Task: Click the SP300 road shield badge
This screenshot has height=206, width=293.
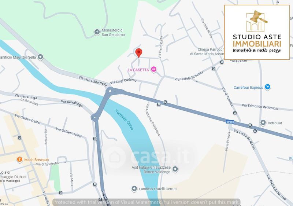Action: tap(230, 122)
